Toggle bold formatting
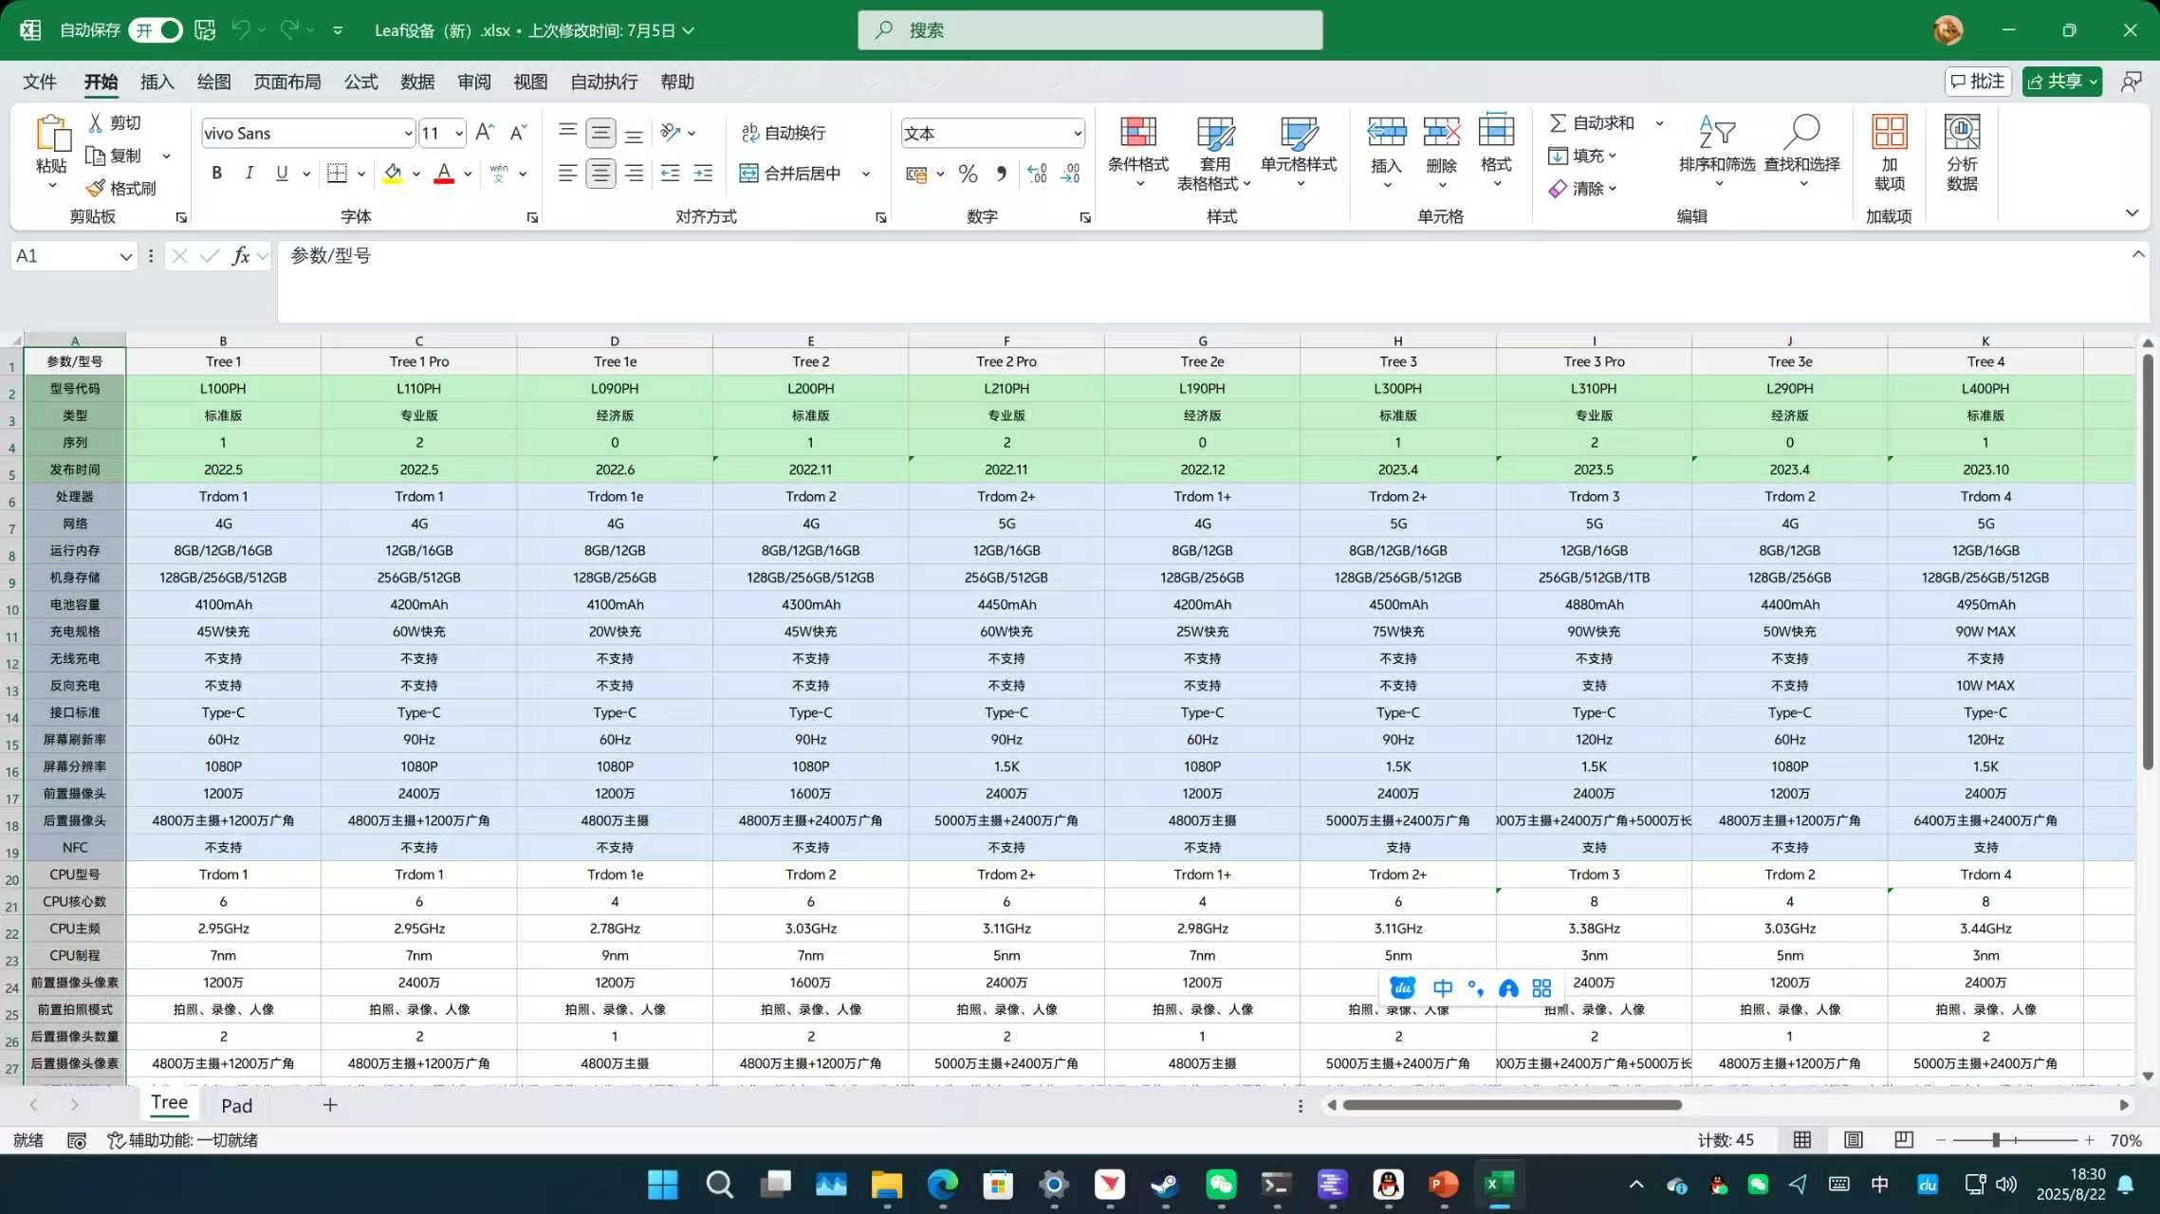Viewport: 2160px width, 1214px height. pyautogui.click(x=216, y=174)
